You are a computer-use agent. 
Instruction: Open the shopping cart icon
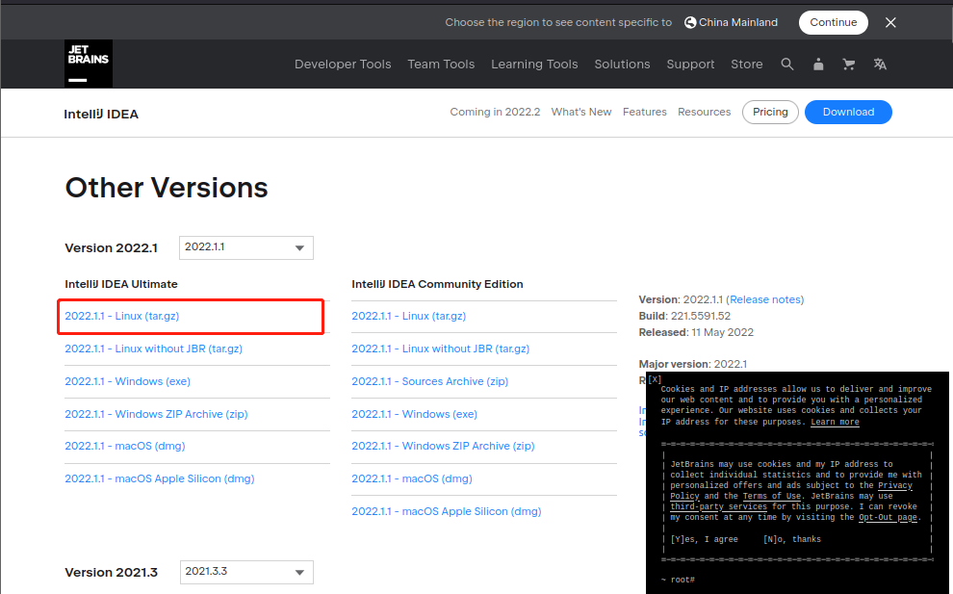point(848,64)
